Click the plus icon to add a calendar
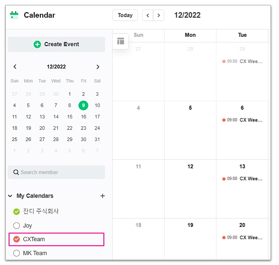This screenshot has height=265, width=279. (102, 196)
